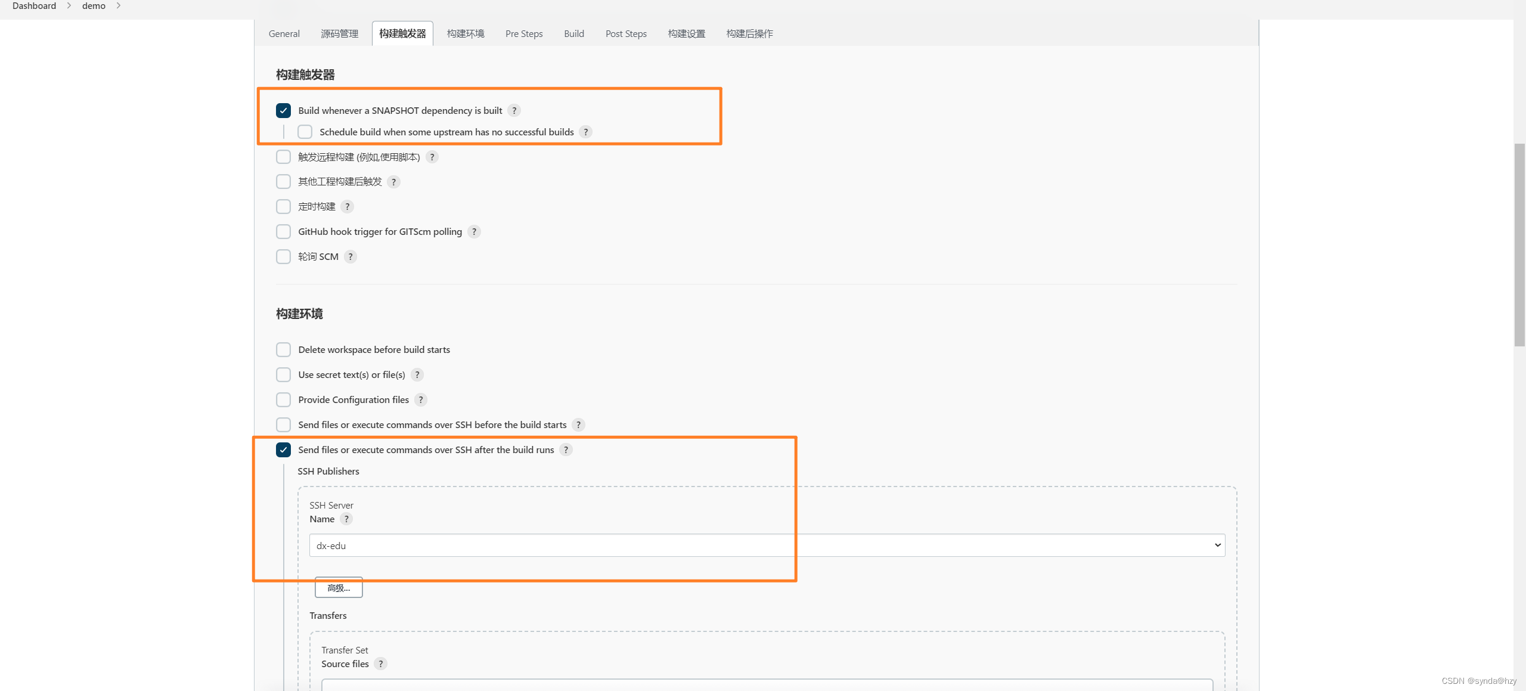The image size is (1526, 691).
Task: Open the 构建设置 tab
Action: (x=687, y=33)
